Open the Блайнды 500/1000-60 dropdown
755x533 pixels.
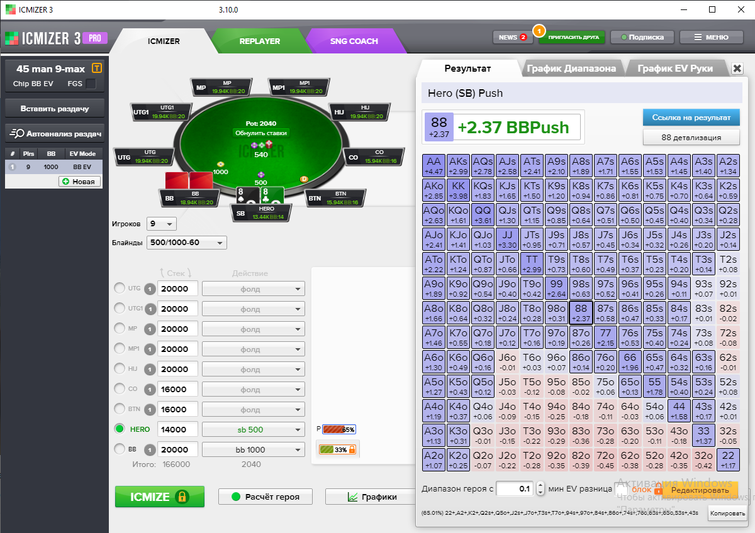[186, 243]
